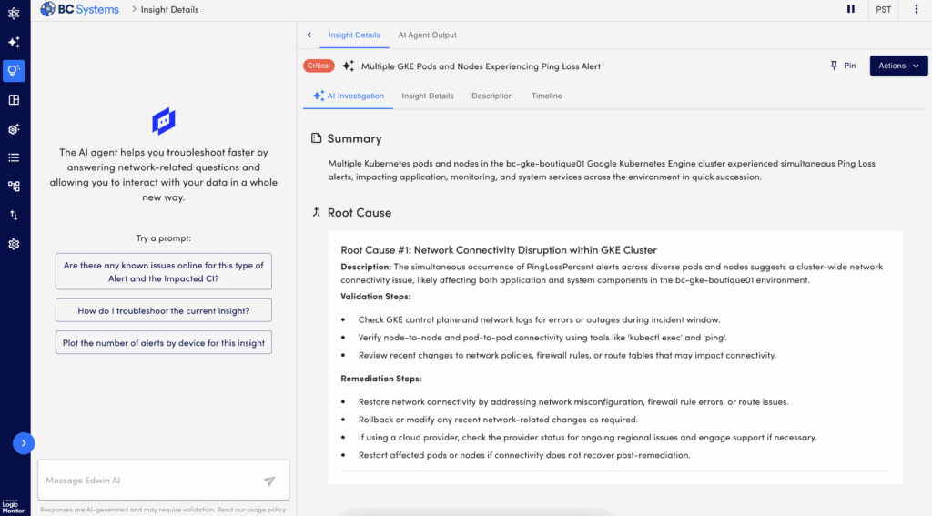The image size is (932, 516).
Task: Expand the sidebar with the round arrow button
Action: click(24, 443)
